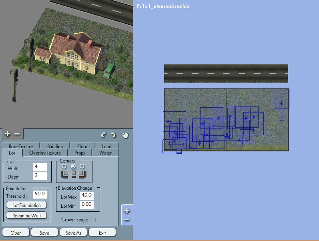Open the Props tab

click(x=80, y=153)
